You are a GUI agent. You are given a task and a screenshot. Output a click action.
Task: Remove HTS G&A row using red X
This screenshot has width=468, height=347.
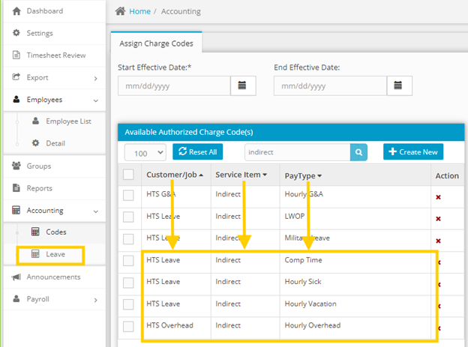(x=439, y=197)
